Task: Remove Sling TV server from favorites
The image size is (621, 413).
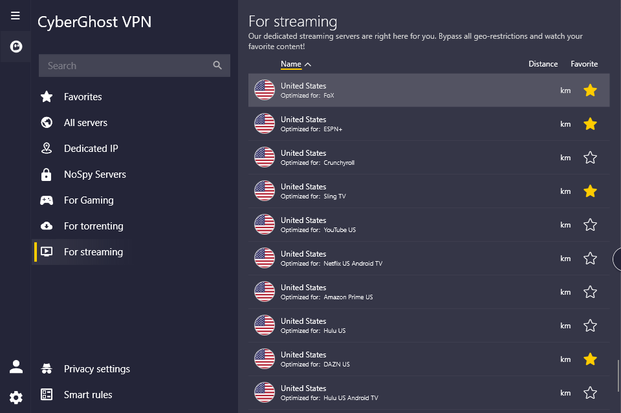Action: [x=590, y=191]
